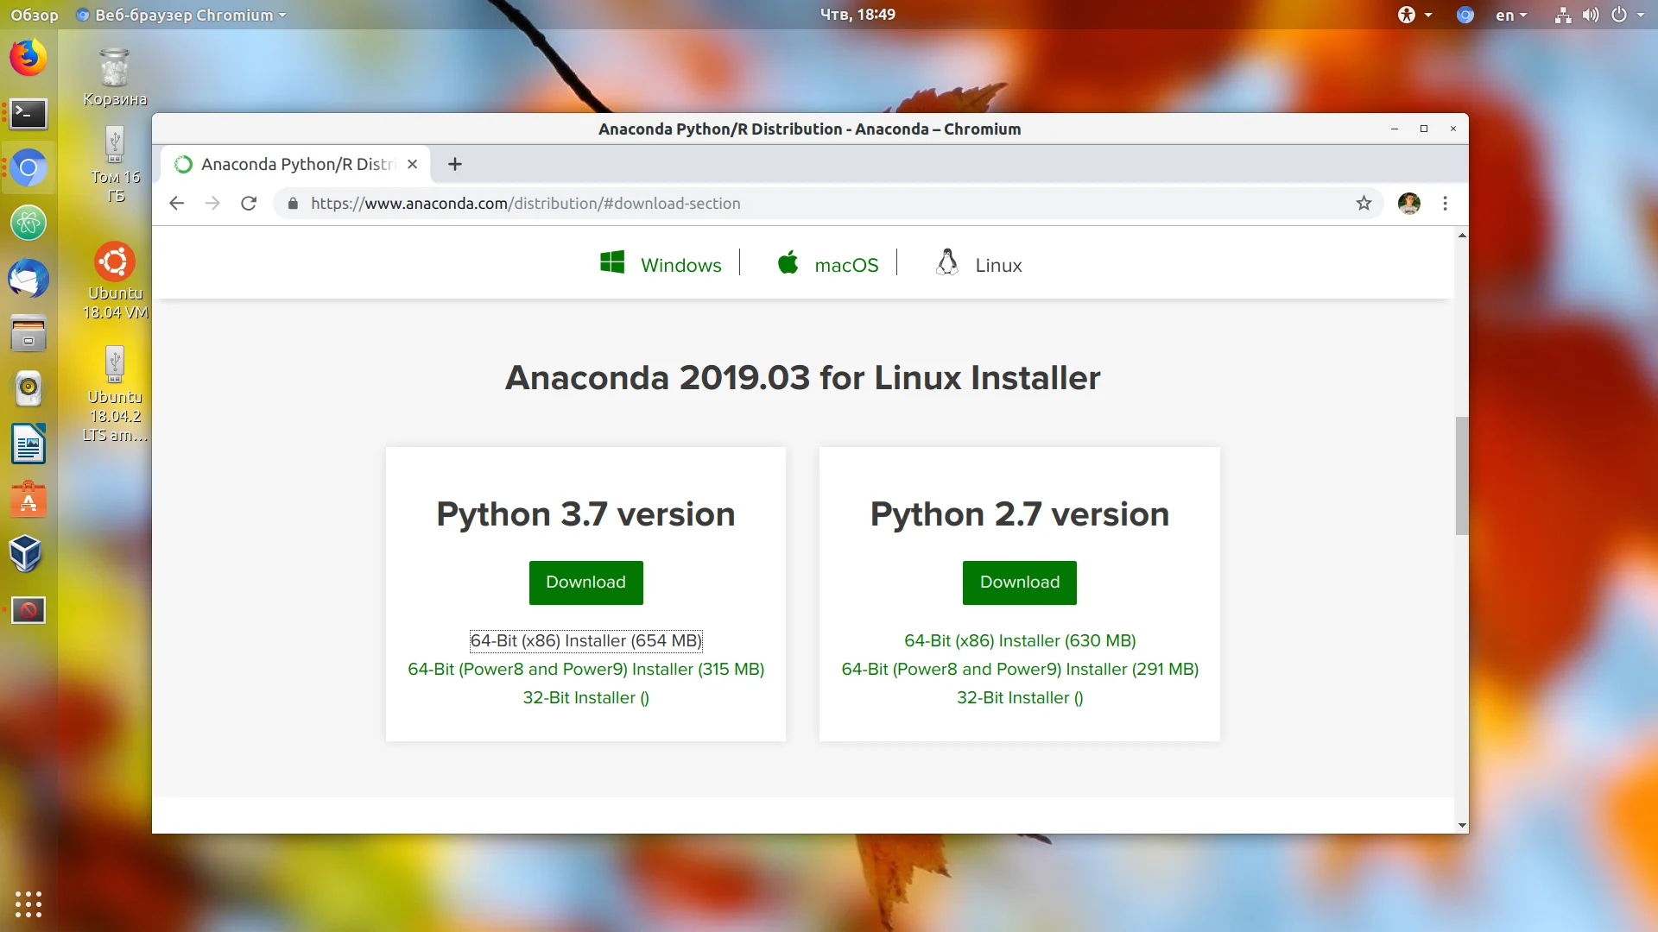Click the user profile avatar
This screenshot has width=1658, height=932.
(x=1408, y=204)
